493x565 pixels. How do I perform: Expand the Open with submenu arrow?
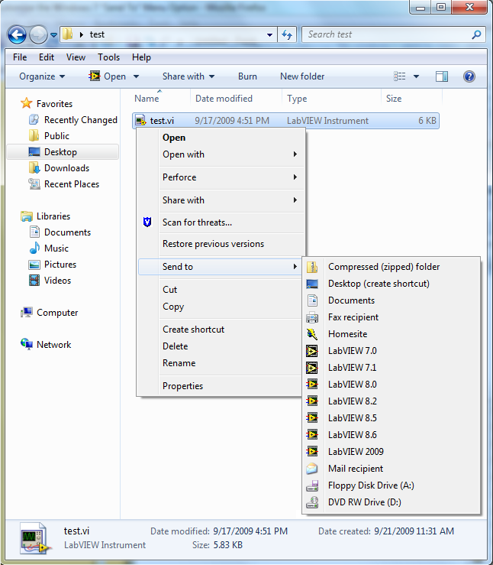[x=295, y=154]
